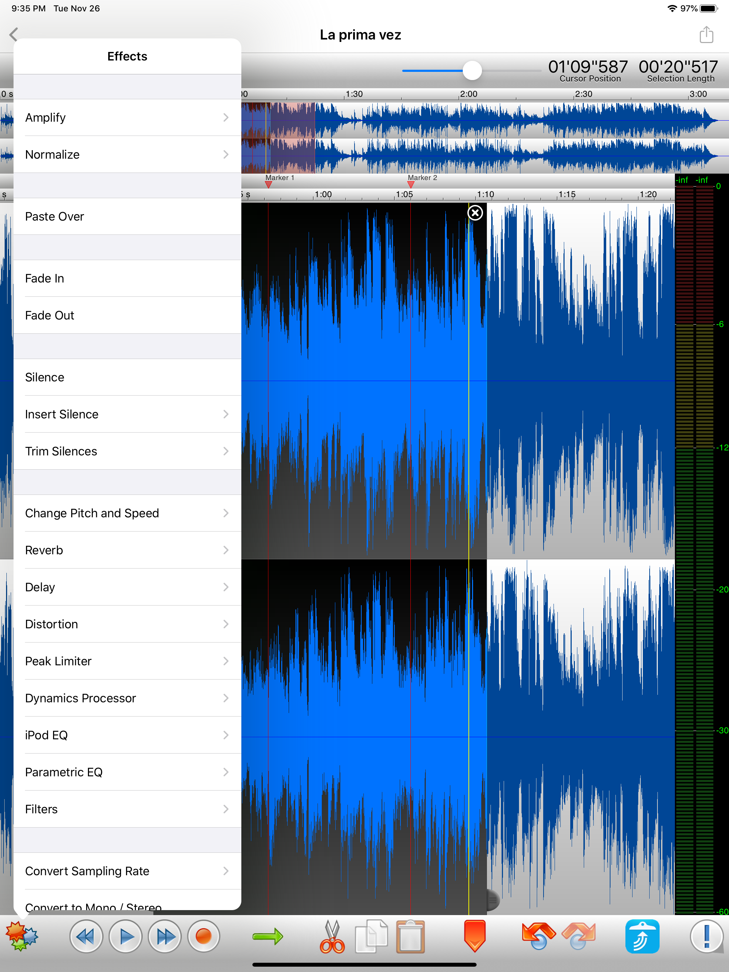Start playback with the play button

pos(126,936)
